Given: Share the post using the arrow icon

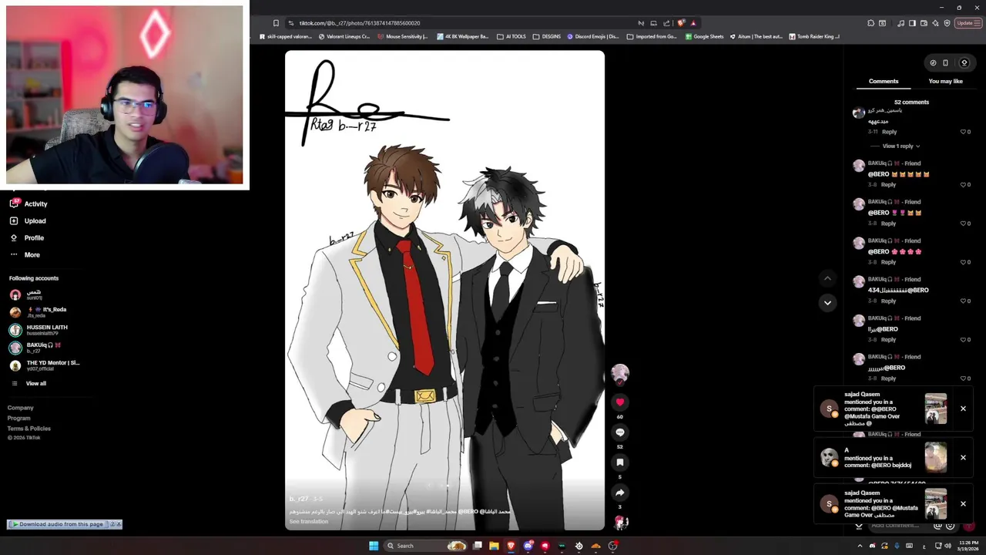Looking at the screenshot, I should pos(620,493).
